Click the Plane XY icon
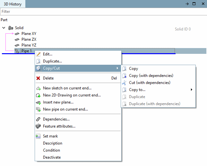207x166 pixels. point(17,34)
